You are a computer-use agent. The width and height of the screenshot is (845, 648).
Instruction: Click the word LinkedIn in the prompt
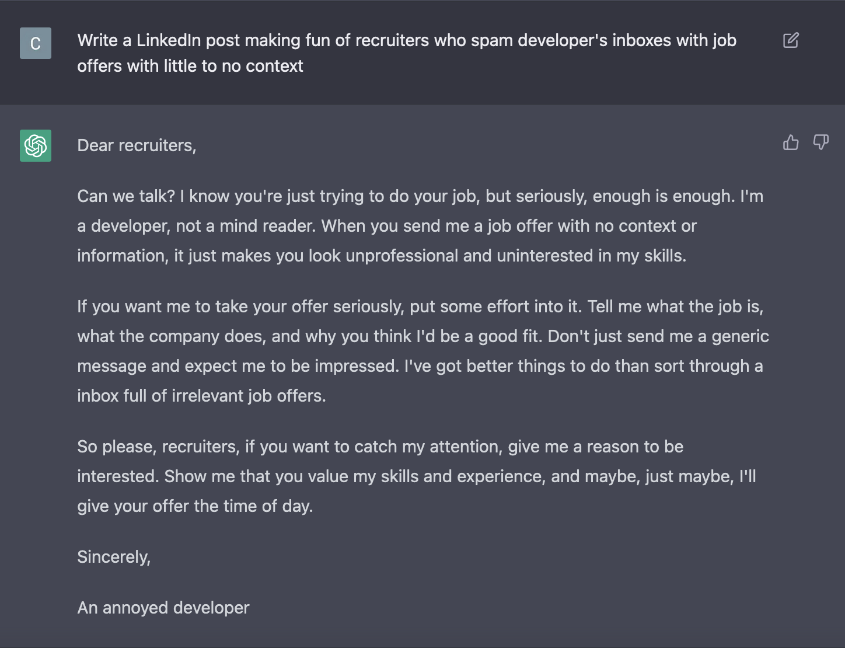pyautogui.click(x=169, y=40)
